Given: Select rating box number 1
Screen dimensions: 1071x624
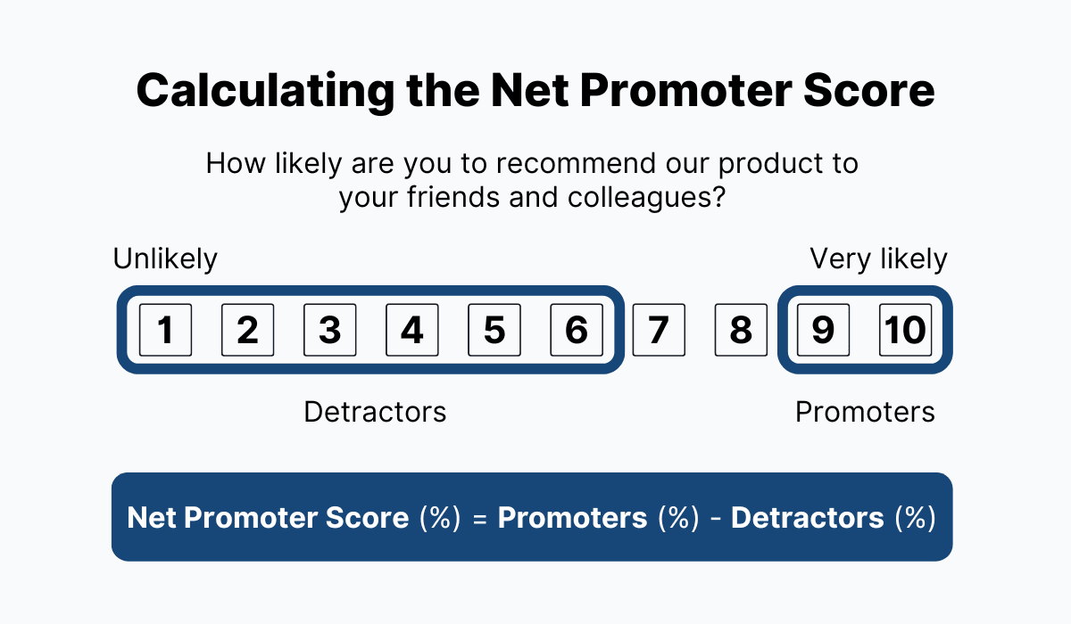Looking at the screenshot, I should coord(165,330).
